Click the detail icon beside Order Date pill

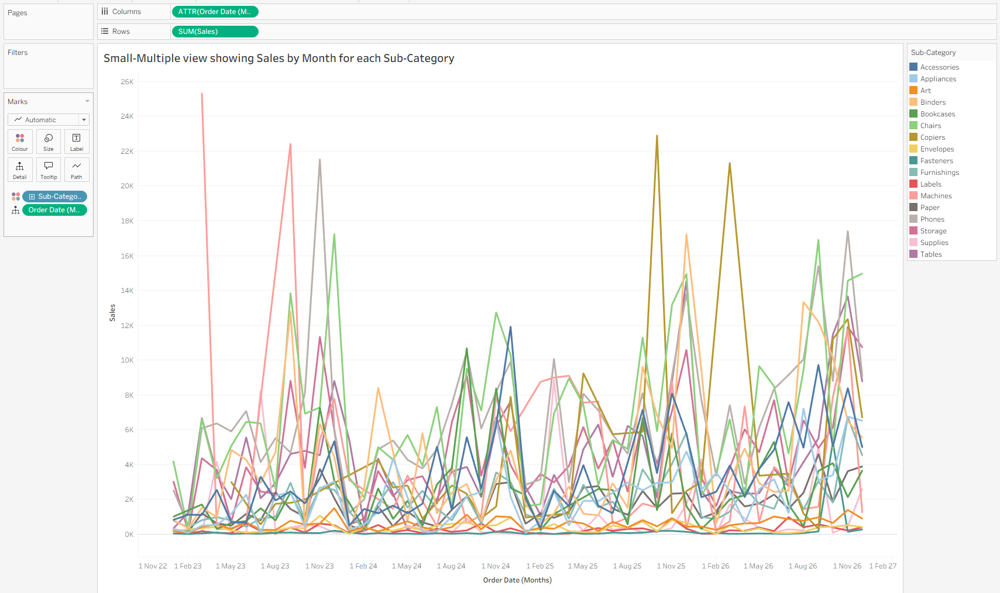point(16,210)
